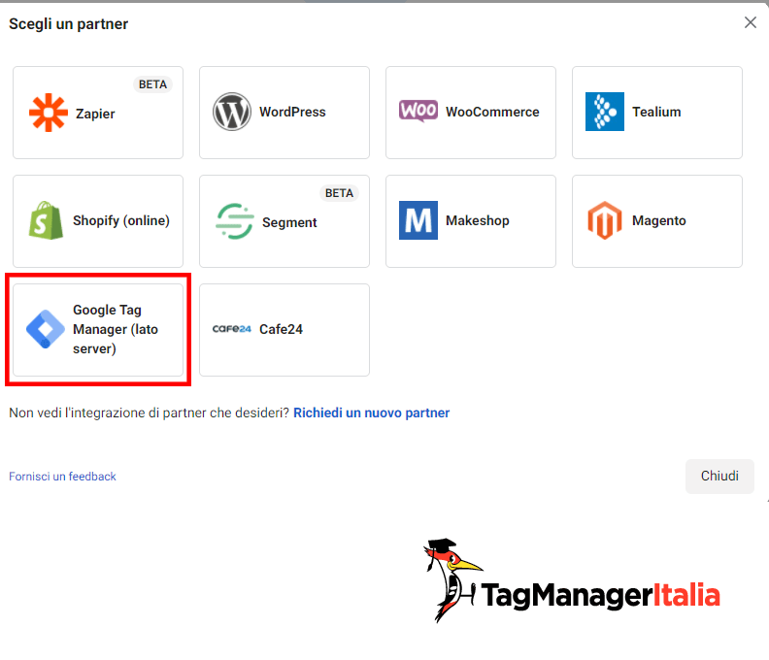Choose the Magento partner name

click(658, 220)
